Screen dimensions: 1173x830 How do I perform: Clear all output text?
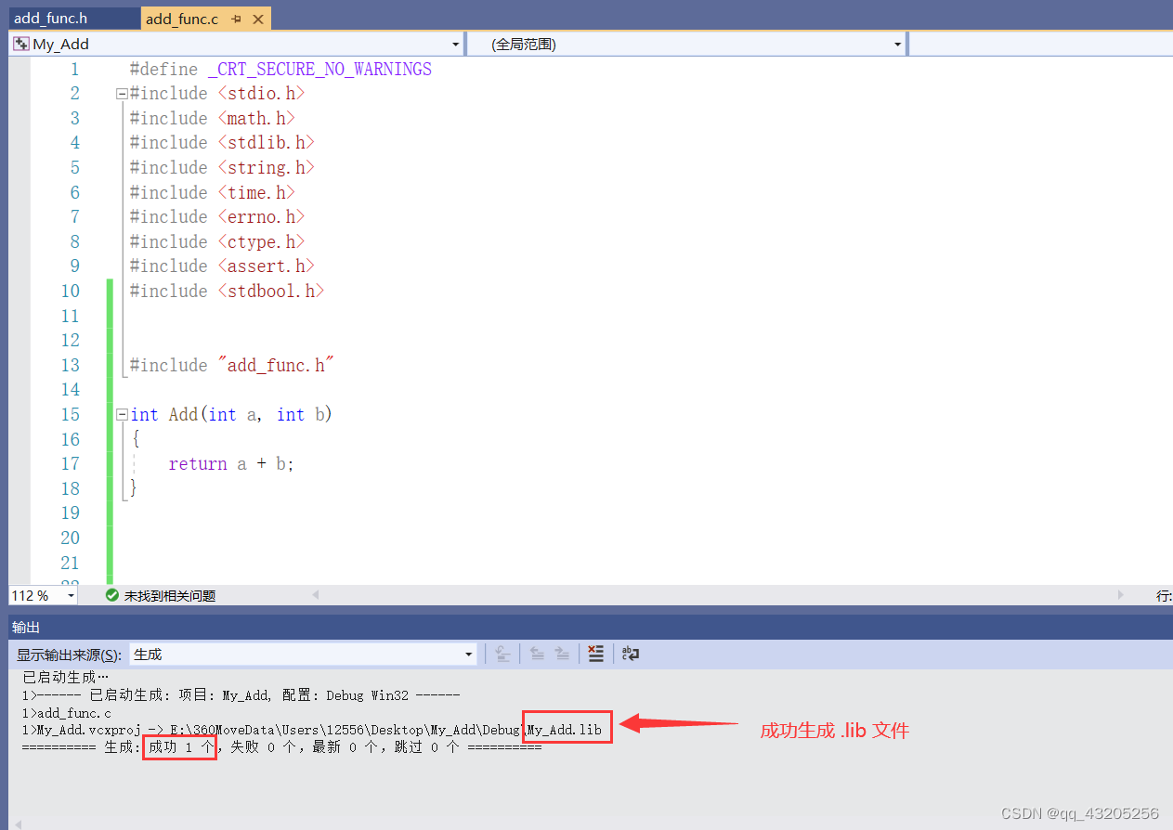pos(596,654)
